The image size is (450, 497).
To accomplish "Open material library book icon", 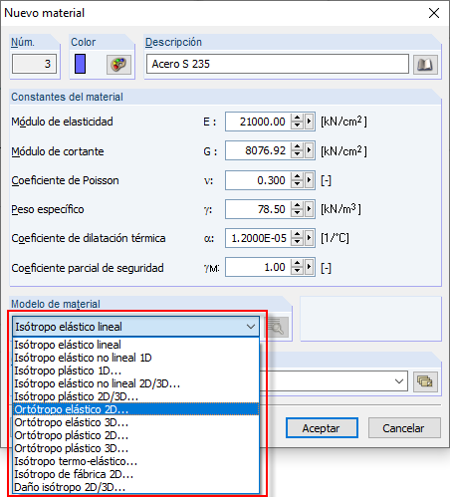I will point(425,64).
